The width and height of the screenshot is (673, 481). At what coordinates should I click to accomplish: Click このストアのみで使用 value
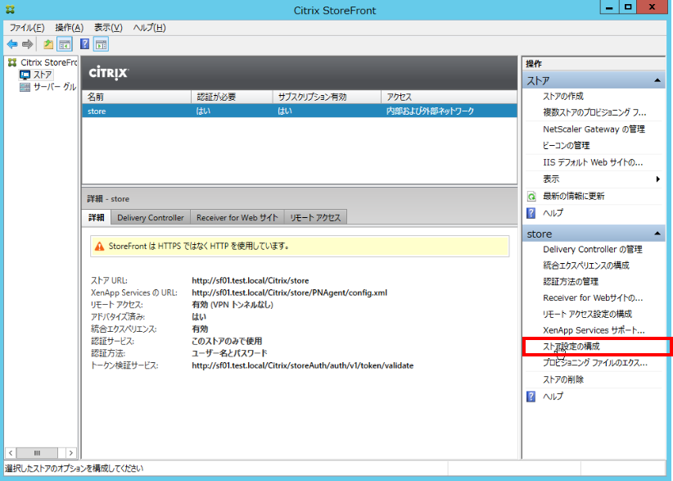tap(227, 342)
